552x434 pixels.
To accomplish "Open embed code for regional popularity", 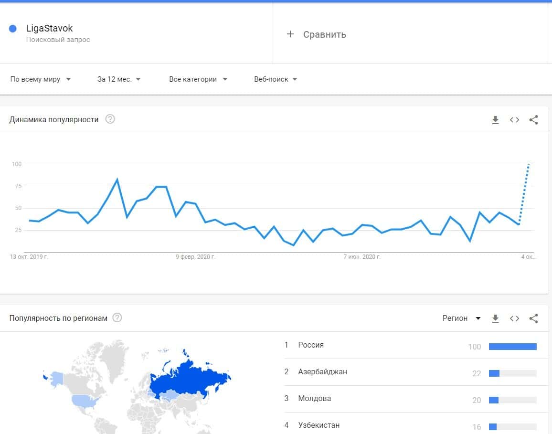I will 514,318.
